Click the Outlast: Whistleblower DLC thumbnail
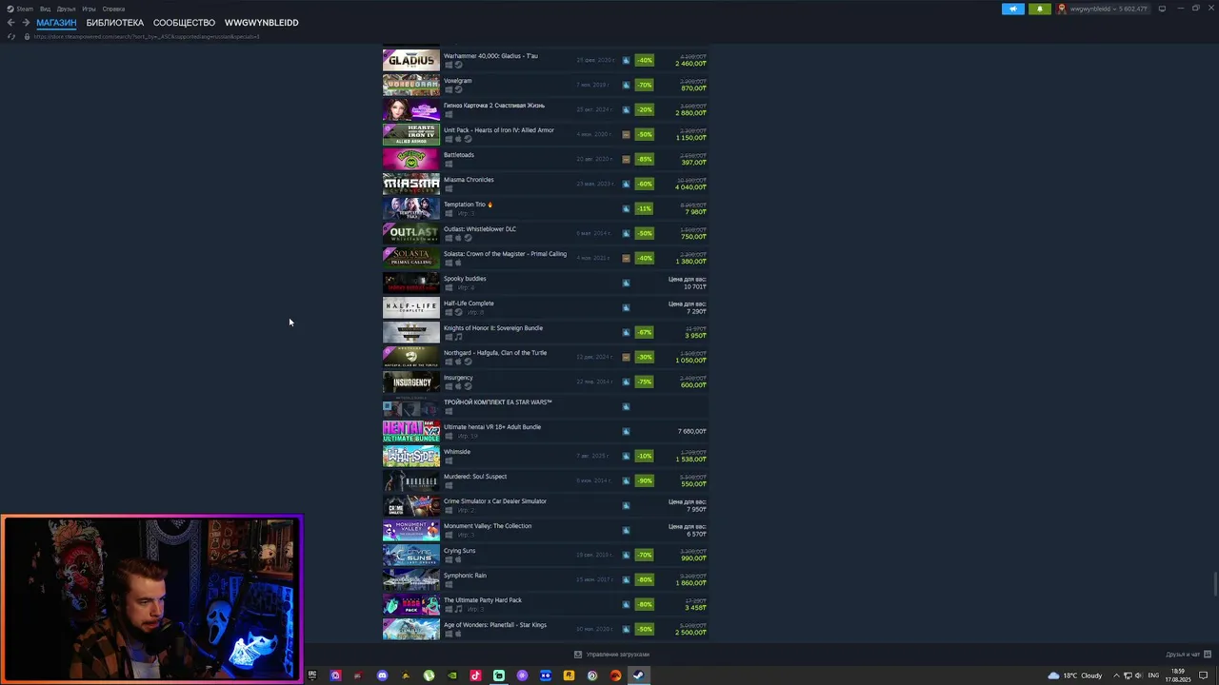 click(411, 233)
